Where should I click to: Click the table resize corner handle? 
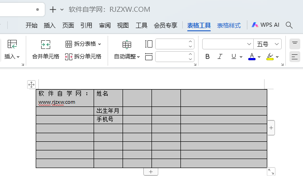pos(271,172)
